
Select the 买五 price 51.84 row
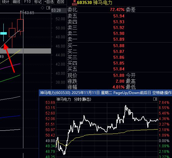[x=119, y=69]
